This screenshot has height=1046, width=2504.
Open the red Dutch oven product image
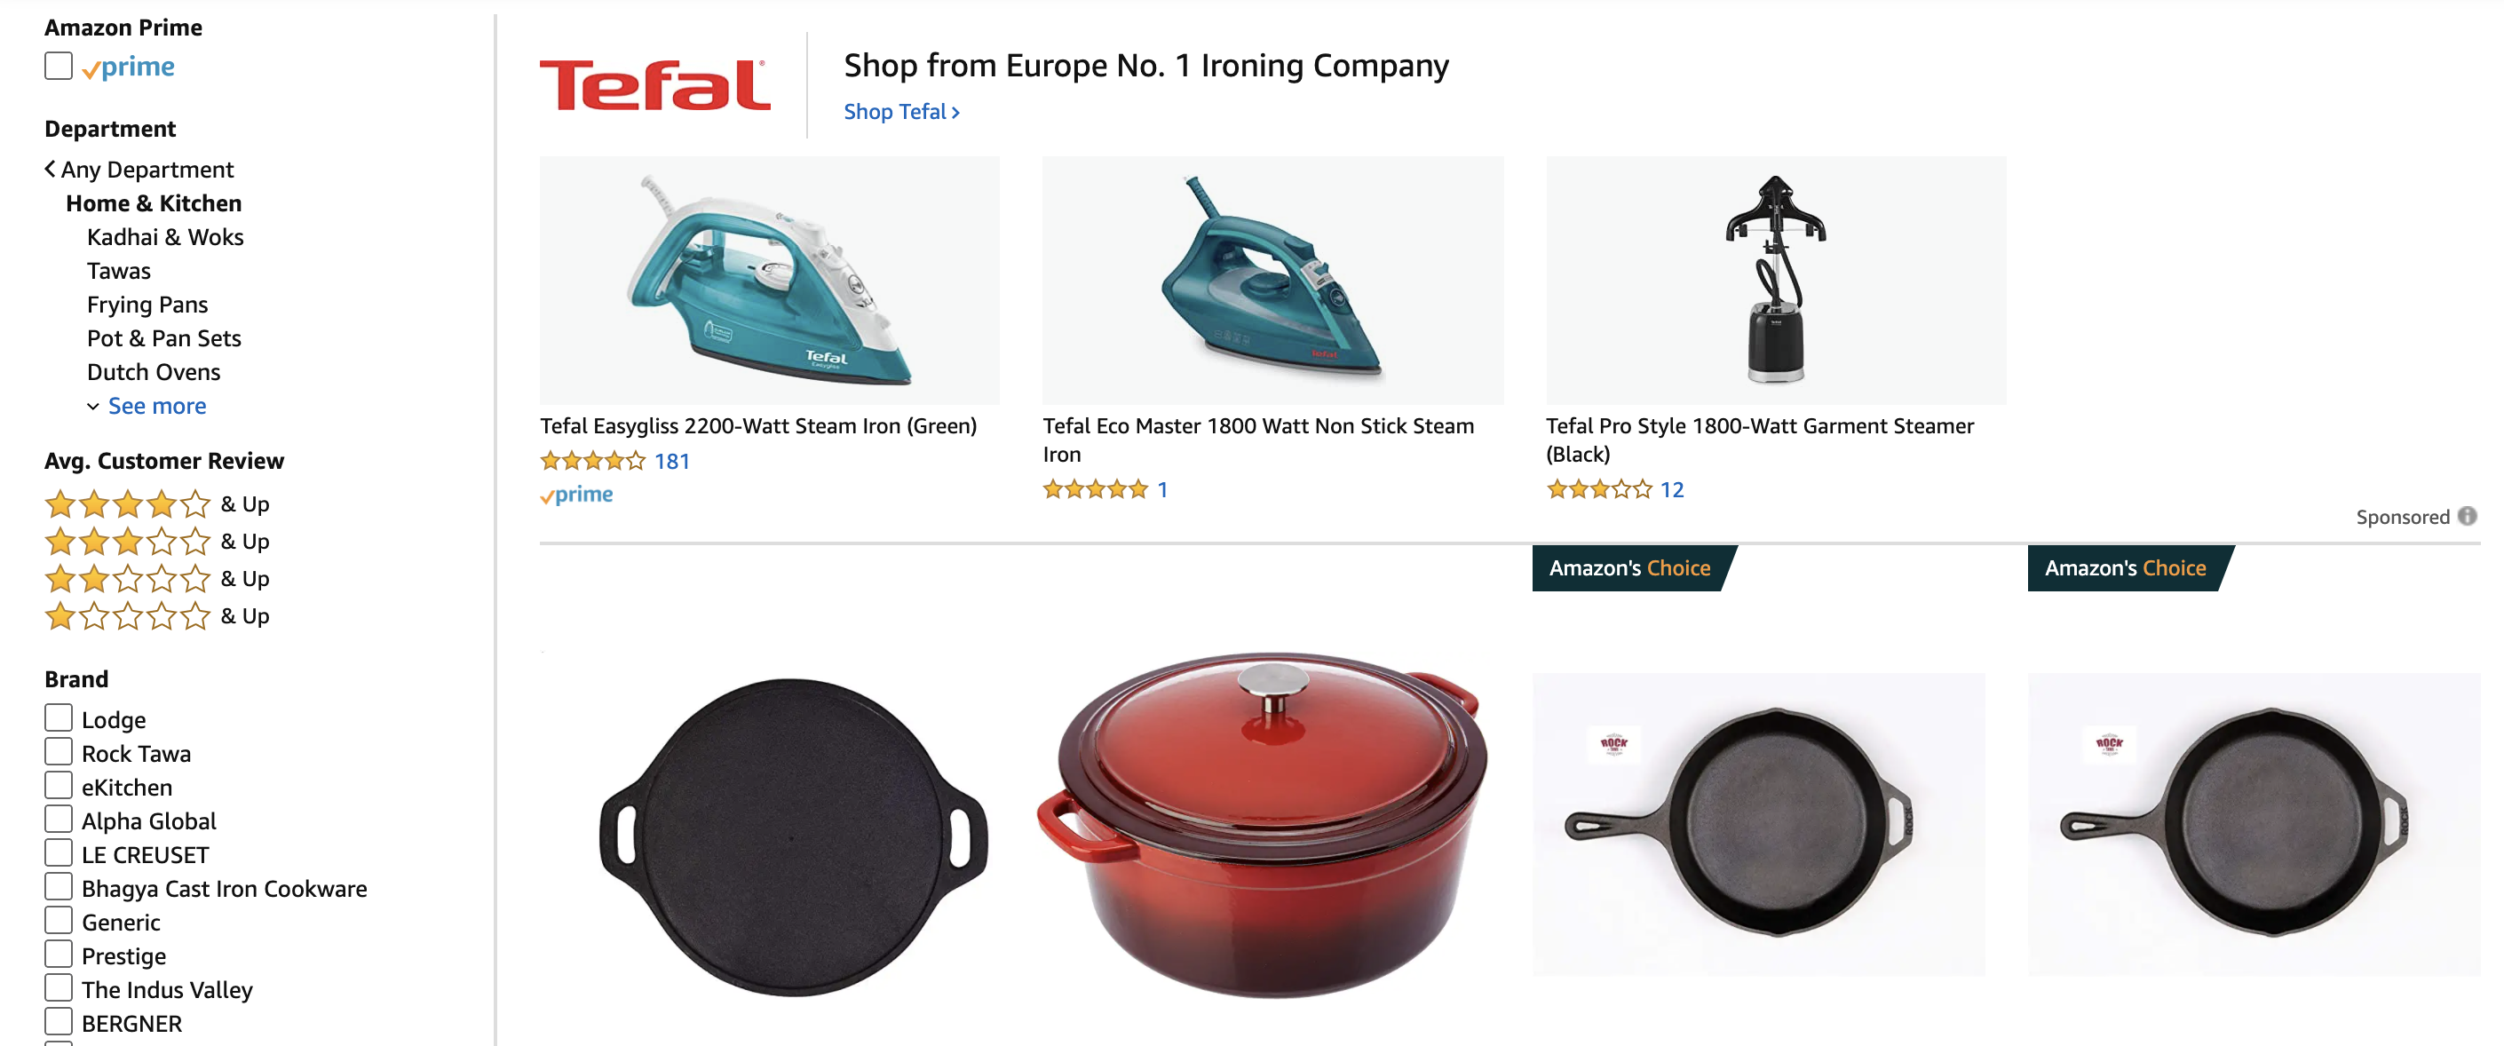coord(1261,824)
